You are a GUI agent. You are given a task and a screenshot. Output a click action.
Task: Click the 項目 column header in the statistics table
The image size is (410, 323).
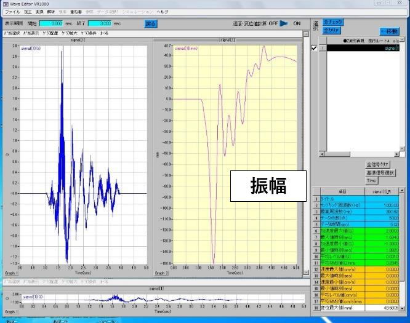[x=342, y=191]
